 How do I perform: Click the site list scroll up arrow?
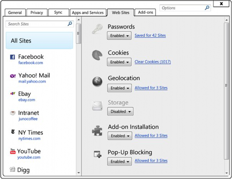[x=79, y=20]
